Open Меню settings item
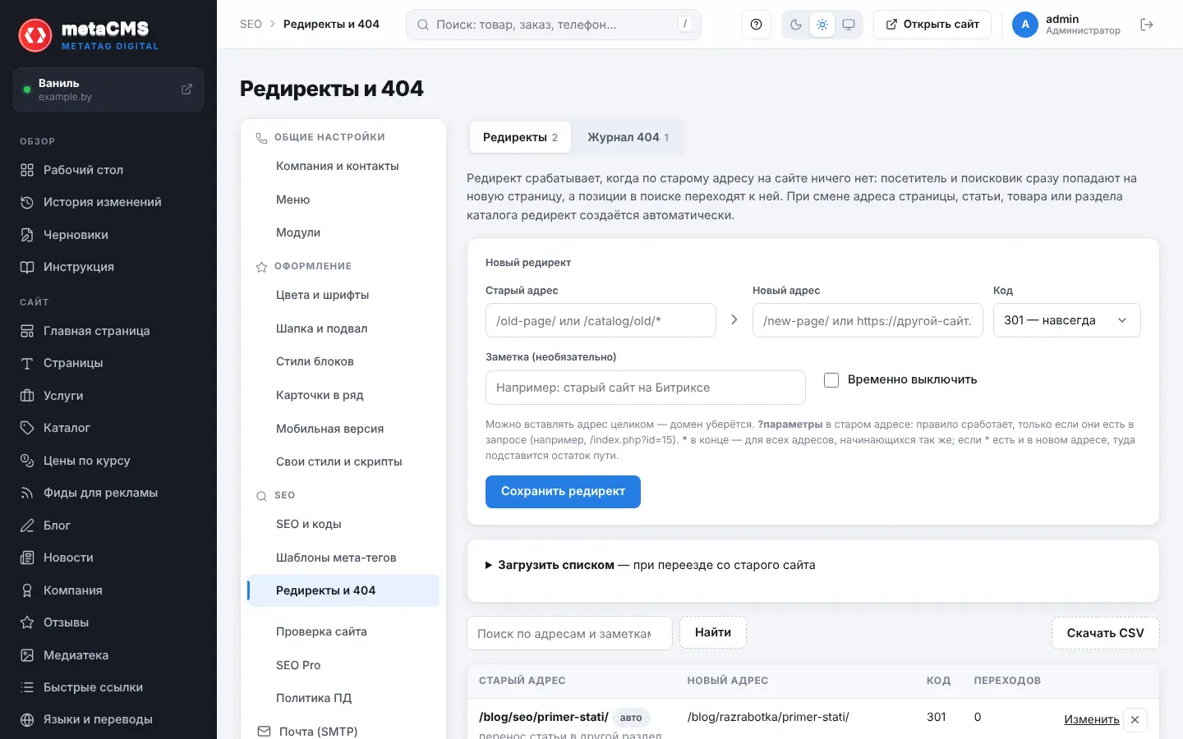1183x739 pixels. [x=343, y=200]
